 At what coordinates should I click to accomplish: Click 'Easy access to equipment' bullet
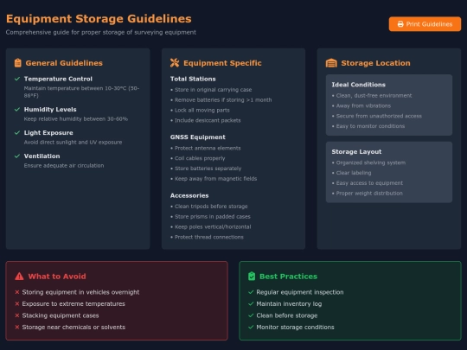pos(368,183)
